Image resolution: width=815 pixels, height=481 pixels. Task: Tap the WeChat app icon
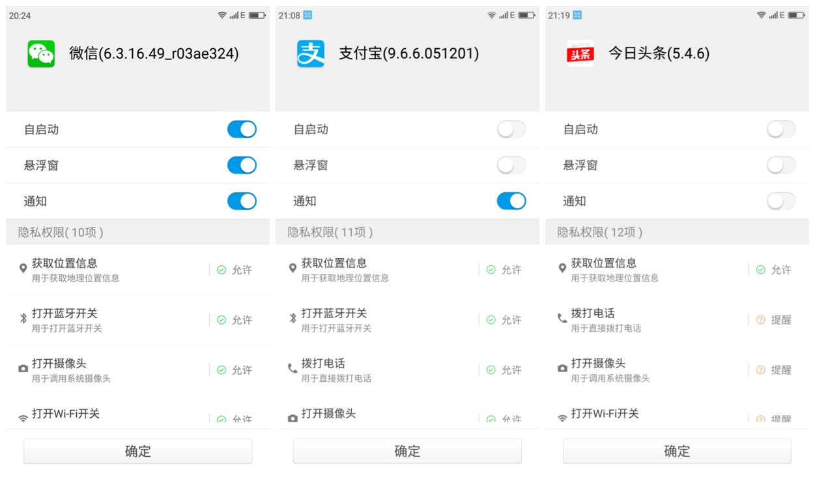click(x=41, y=53)
